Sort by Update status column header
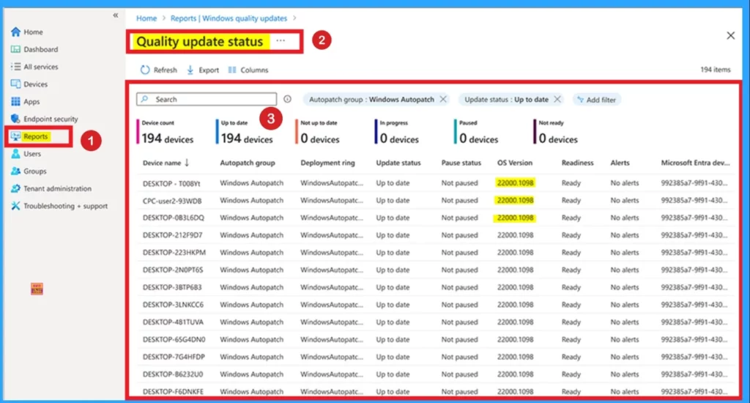 tap(398, 163)
